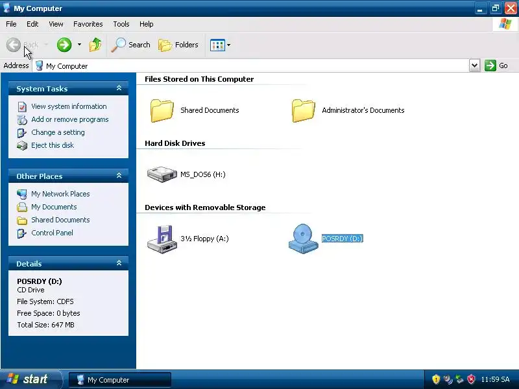Toggle the Folders pane
Viewport: 519px width, 389px height.
pos(178,45)
